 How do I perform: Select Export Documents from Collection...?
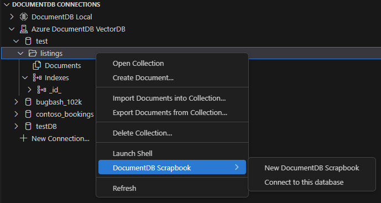(x=172, y=112)
